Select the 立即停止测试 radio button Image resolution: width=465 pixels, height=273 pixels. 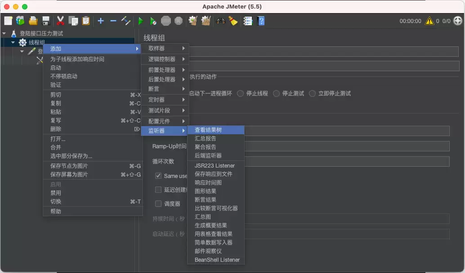312,94
